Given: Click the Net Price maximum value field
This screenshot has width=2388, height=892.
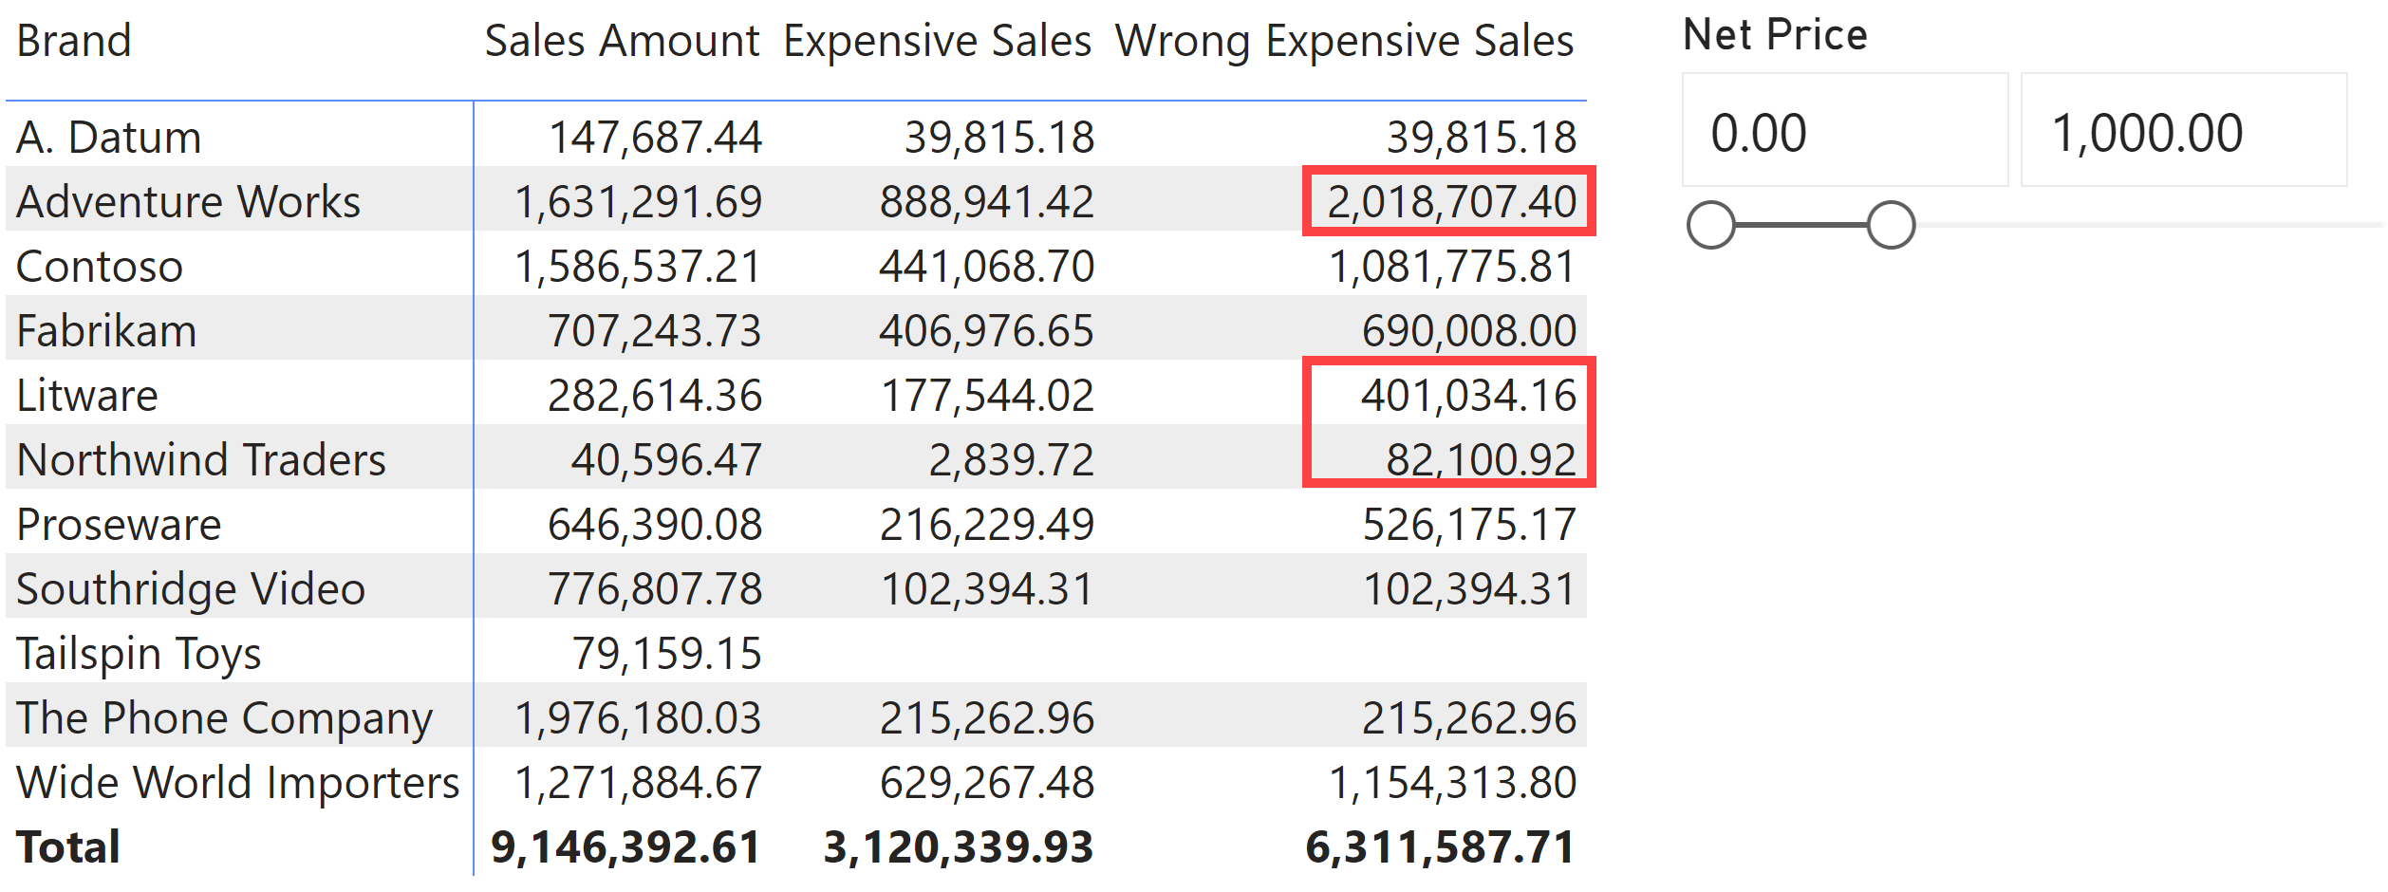Looking at the screenshot, I should click(2184, 130).
